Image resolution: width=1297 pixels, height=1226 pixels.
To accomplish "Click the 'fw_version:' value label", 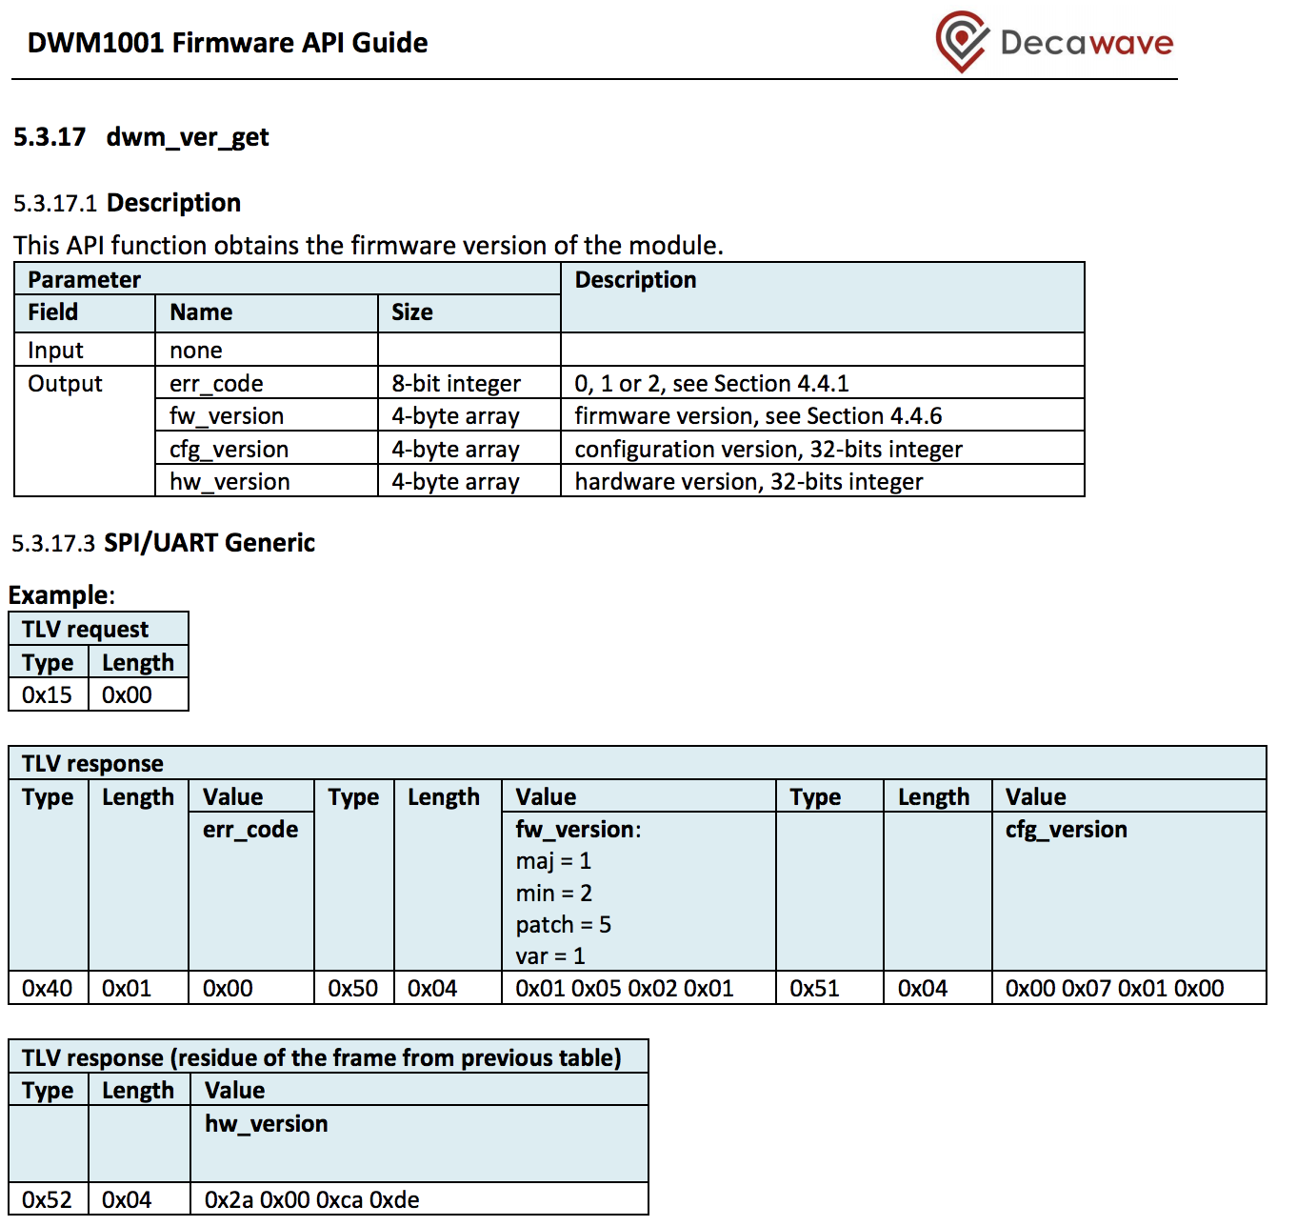I will pyautogui.click(x=578, y=830).
